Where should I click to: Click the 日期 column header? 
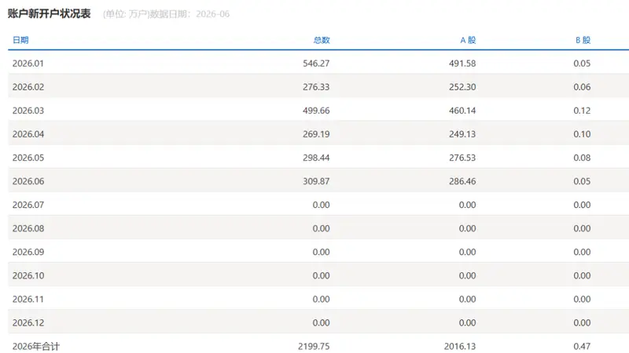20,40
